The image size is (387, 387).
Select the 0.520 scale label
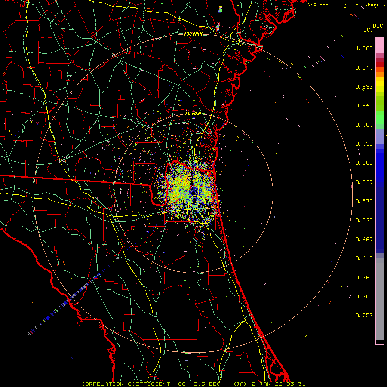364,221
